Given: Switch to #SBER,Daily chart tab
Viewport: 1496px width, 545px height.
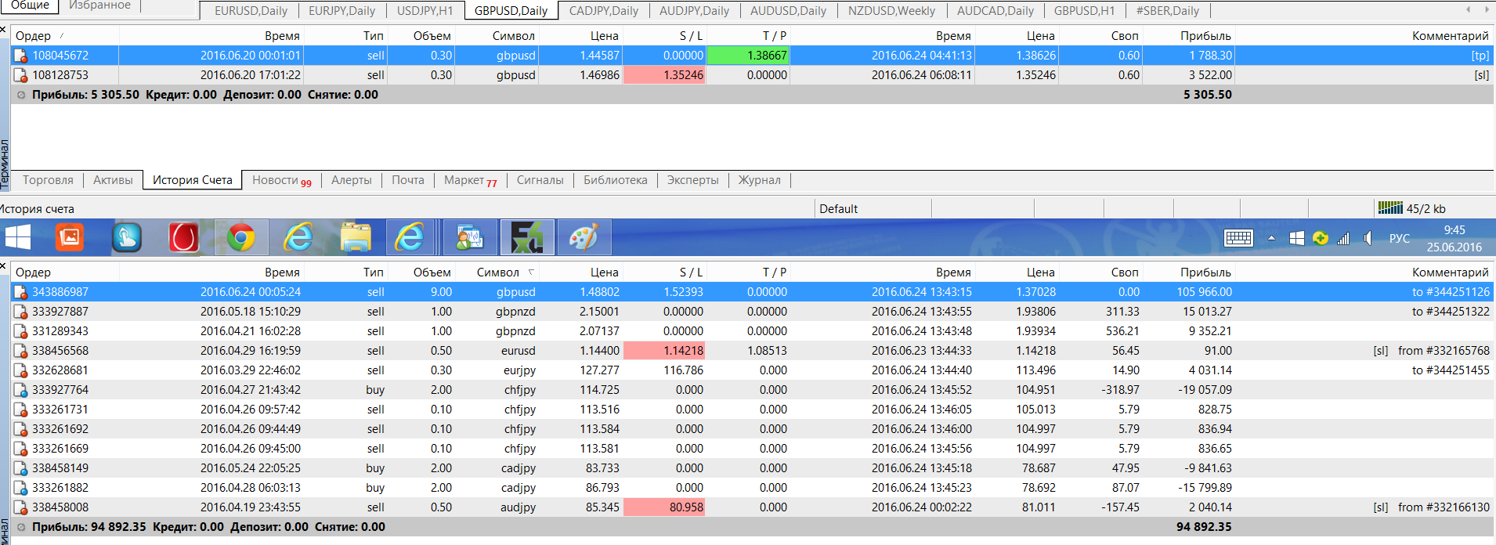Looking at the screenshot, I should pyautogui.click(x=1167, y=11).
